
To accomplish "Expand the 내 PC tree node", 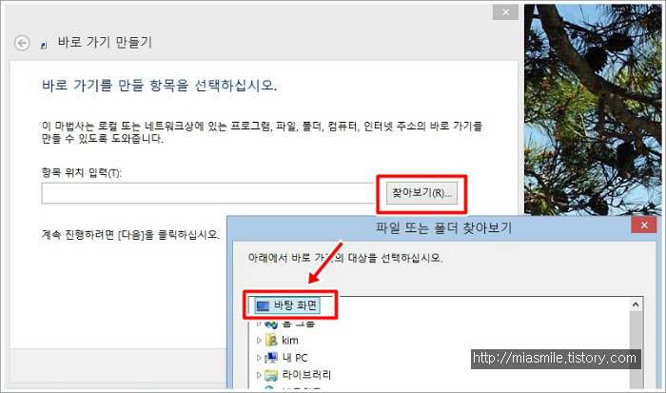I will tap(259, 358).
